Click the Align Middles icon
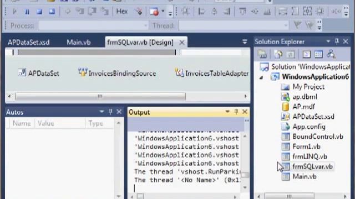The image size is (355, 199). [255, 11]
